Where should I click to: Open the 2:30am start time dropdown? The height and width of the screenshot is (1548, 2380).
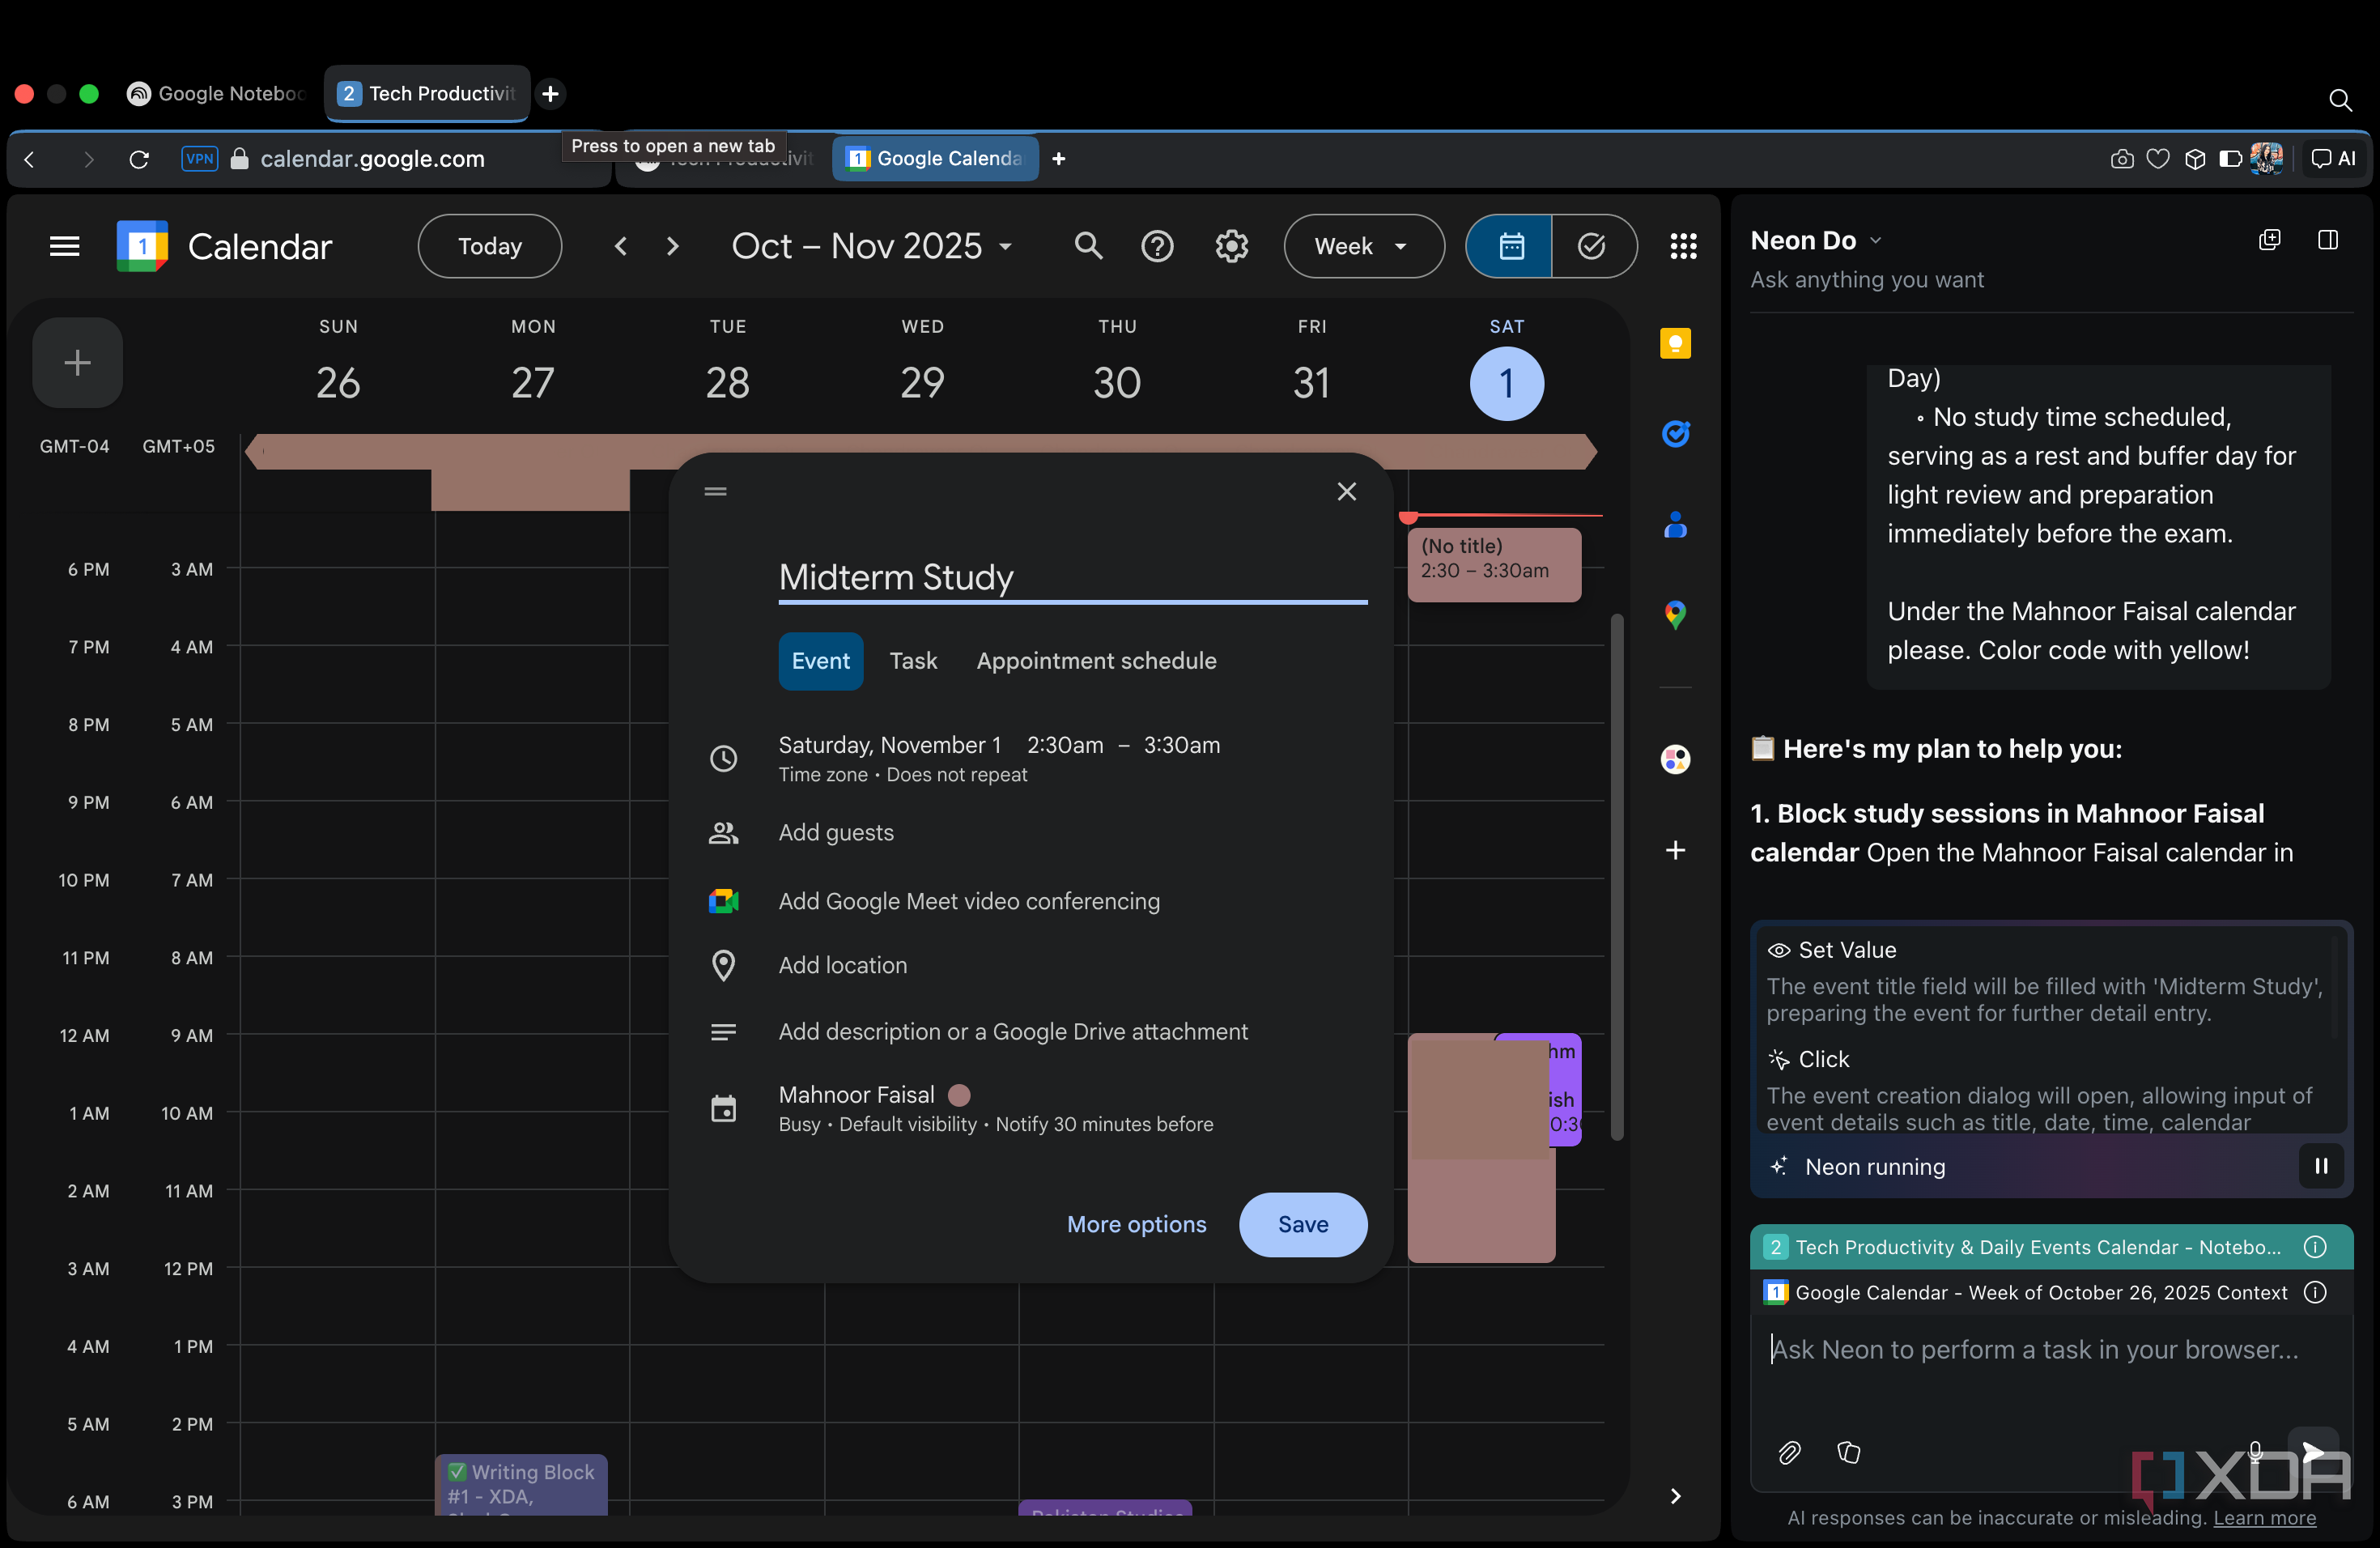[1065, 745]
